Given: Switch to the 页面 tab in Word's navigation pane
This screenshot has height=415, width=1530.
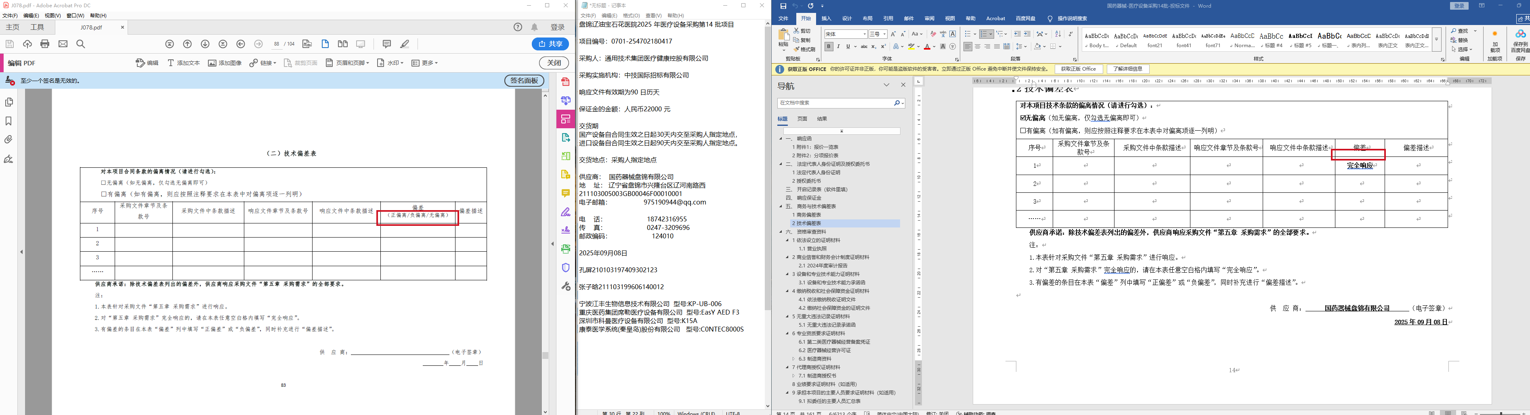Looking at the screenshot, I should tap(802, 119).
